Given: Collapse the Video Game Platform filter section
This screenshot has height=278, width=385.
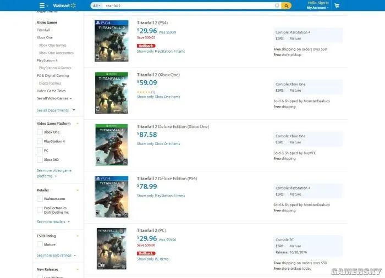Looking at the screenshot, I should point(78,123).
